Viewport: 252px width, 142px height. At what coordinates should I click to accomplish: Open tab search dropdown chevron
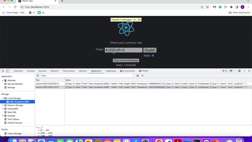click(x=248, y=1)
